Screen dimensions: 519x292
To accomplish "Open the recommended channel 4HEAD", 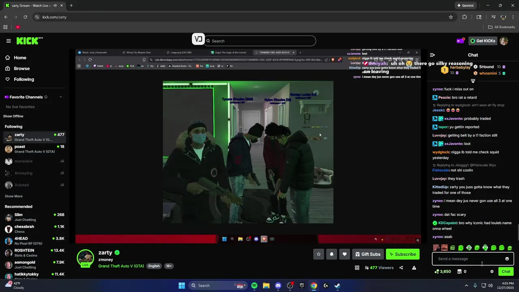I will point(34,241).
